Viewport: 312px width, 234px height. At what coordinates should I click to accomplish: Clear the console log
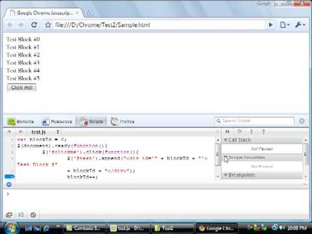33,215
